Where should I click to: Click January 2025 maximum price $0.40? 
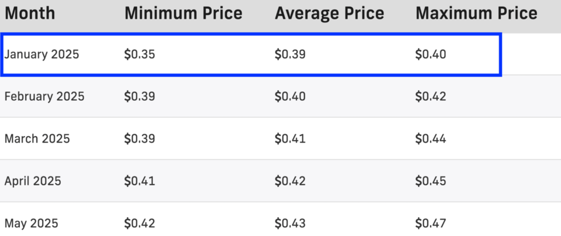coord(431,54)
